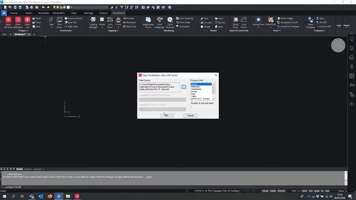The height and width of the screenshot is (200, 356).
Task: Switch to the Manage ribbon tab
Action: pyautogui.click(x=88, y=13)
